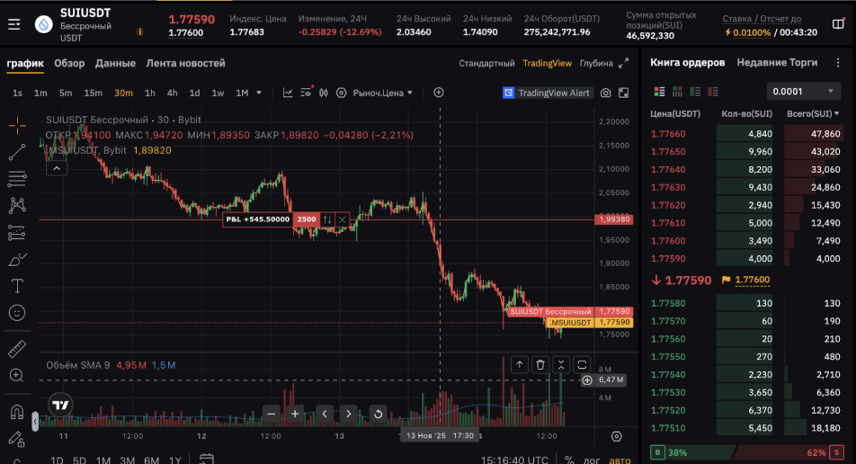Click the chart screenshot camera icon
Screen dimensions: 856x464
(605, 93)
